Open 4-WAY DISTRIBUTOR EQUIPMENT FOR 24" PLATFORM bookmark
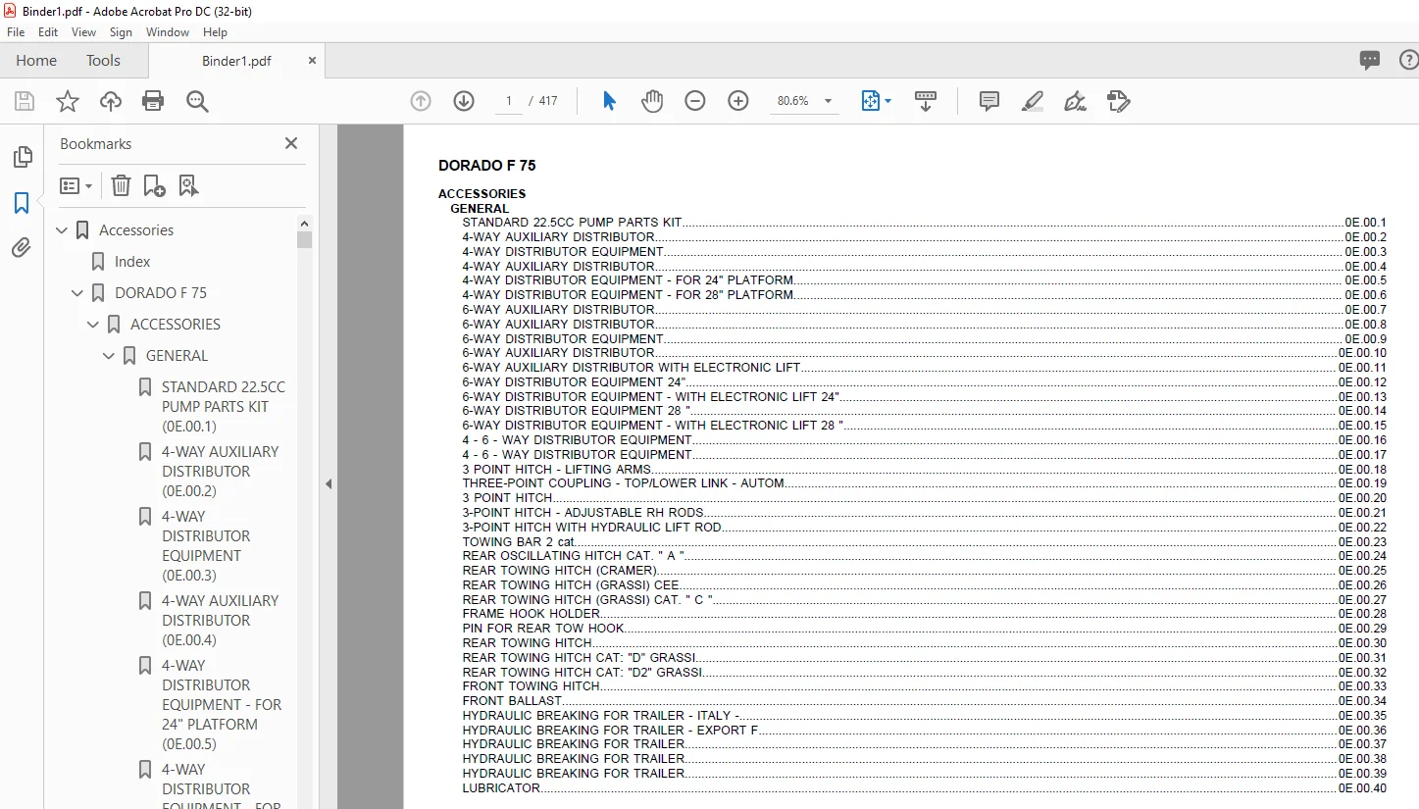 click(x=222, y=705)
